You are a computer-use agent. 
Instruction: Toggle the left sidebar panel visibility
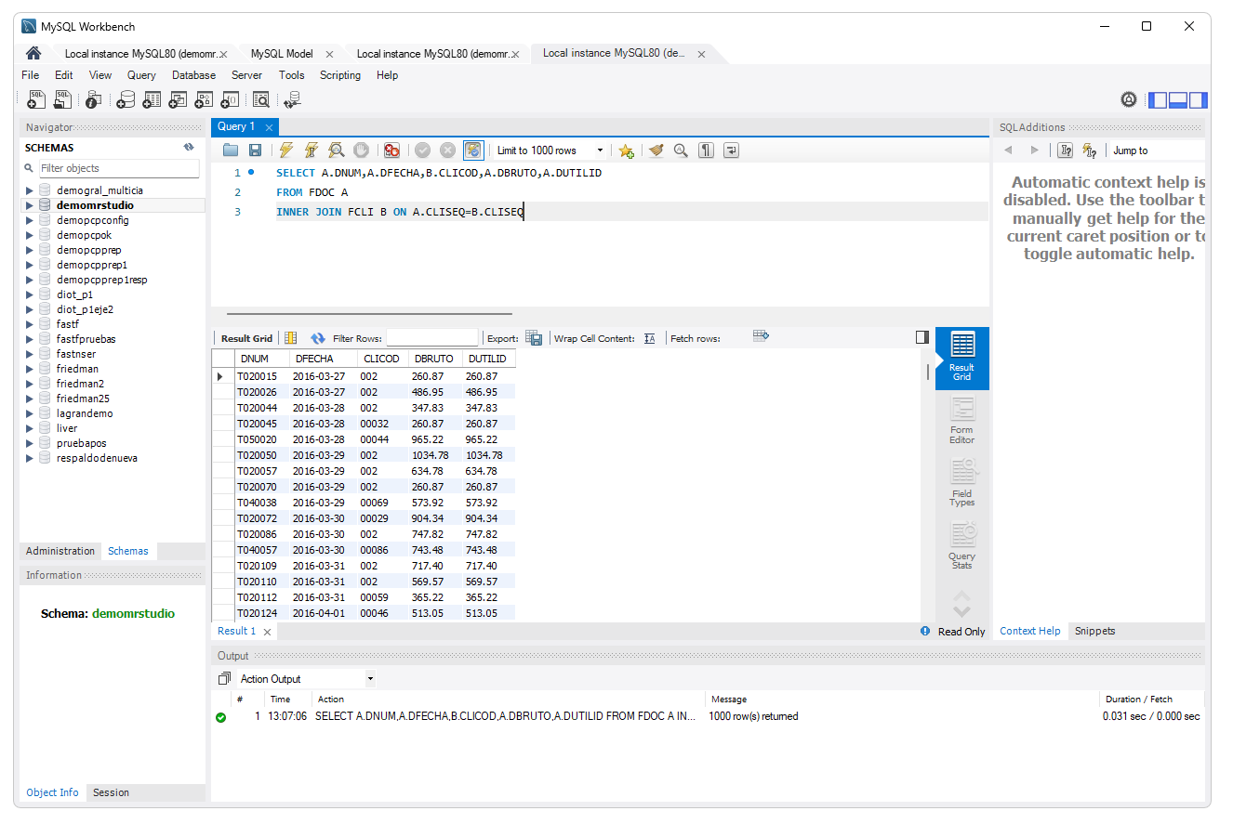(x=1158, y=99)
